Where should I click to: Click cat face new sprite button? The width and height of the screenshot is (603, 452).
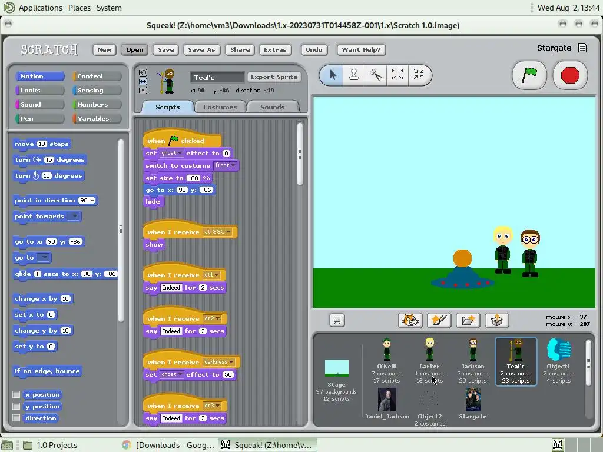coord(410,320)
